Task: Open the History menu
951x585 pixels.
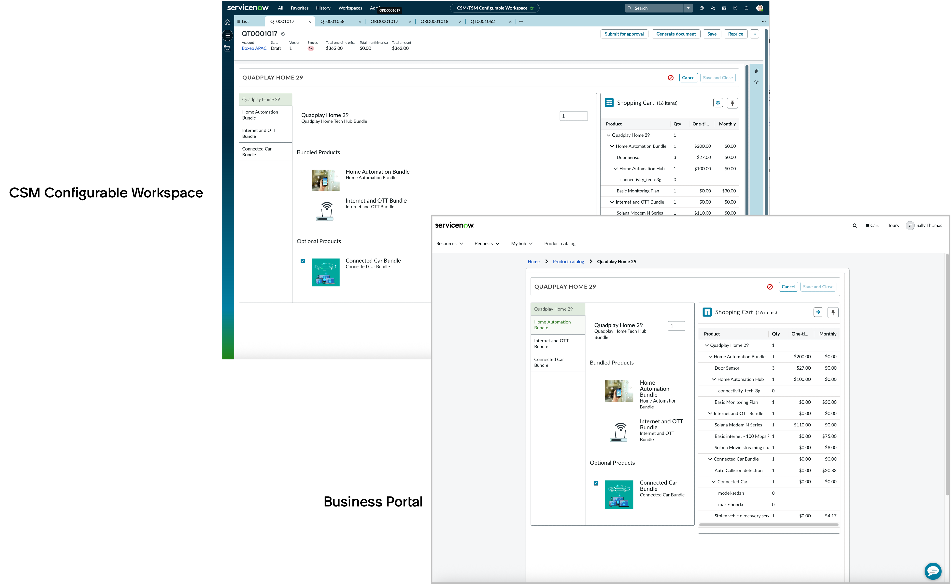Action: (x=323, y=8)
